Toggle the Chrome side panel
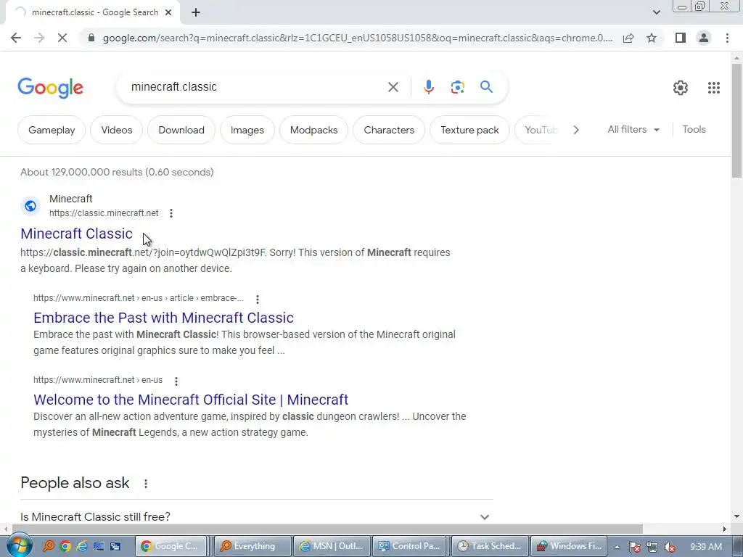Viewport: 743px width, 557px height. [x=681, y=38]
